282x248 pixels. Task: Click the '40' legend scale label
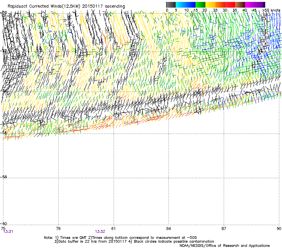[x=245, y=10]
